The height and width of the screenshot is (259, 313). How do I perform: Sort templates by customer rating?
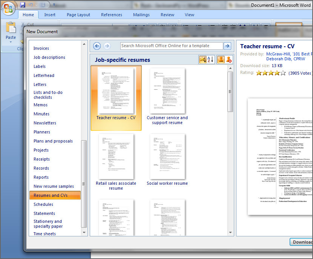click(x=203, y=60)
